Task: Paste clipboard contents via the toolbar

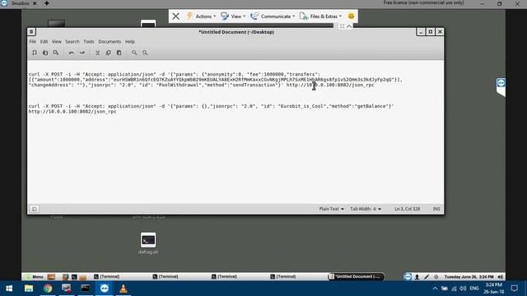Action: click(x=119, y=53)
